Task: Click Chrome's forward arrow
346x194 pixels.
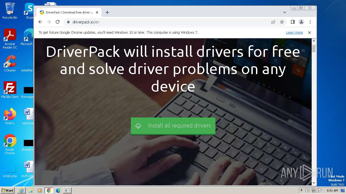Action: pos(49,22)
